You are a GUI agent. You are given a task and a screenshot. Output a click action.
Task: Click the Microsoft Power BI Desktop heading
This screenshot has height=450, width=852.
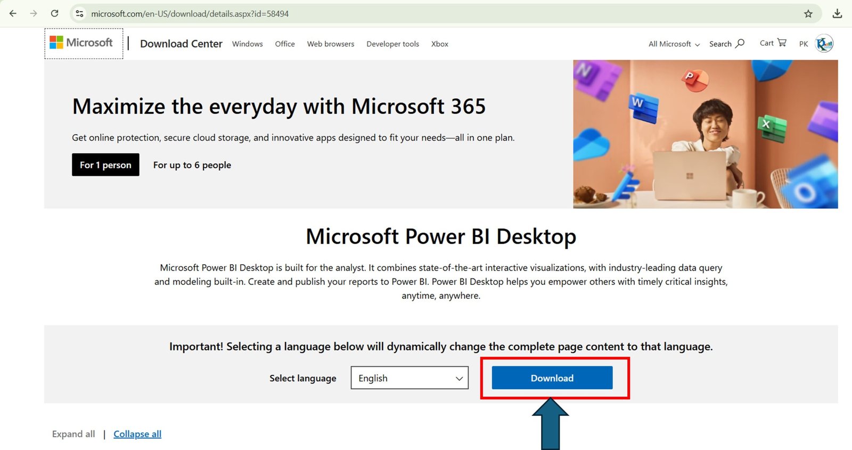pos(441,236)
